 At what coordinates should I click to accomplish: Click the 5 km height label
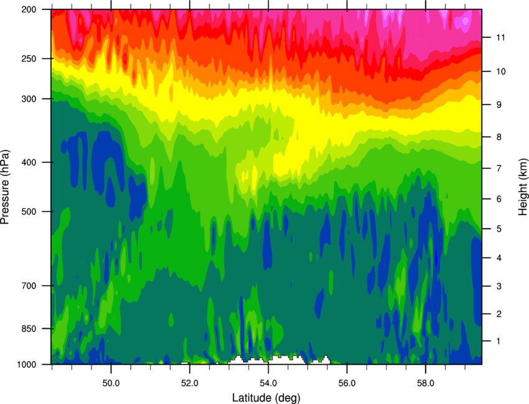coord(499,229)
